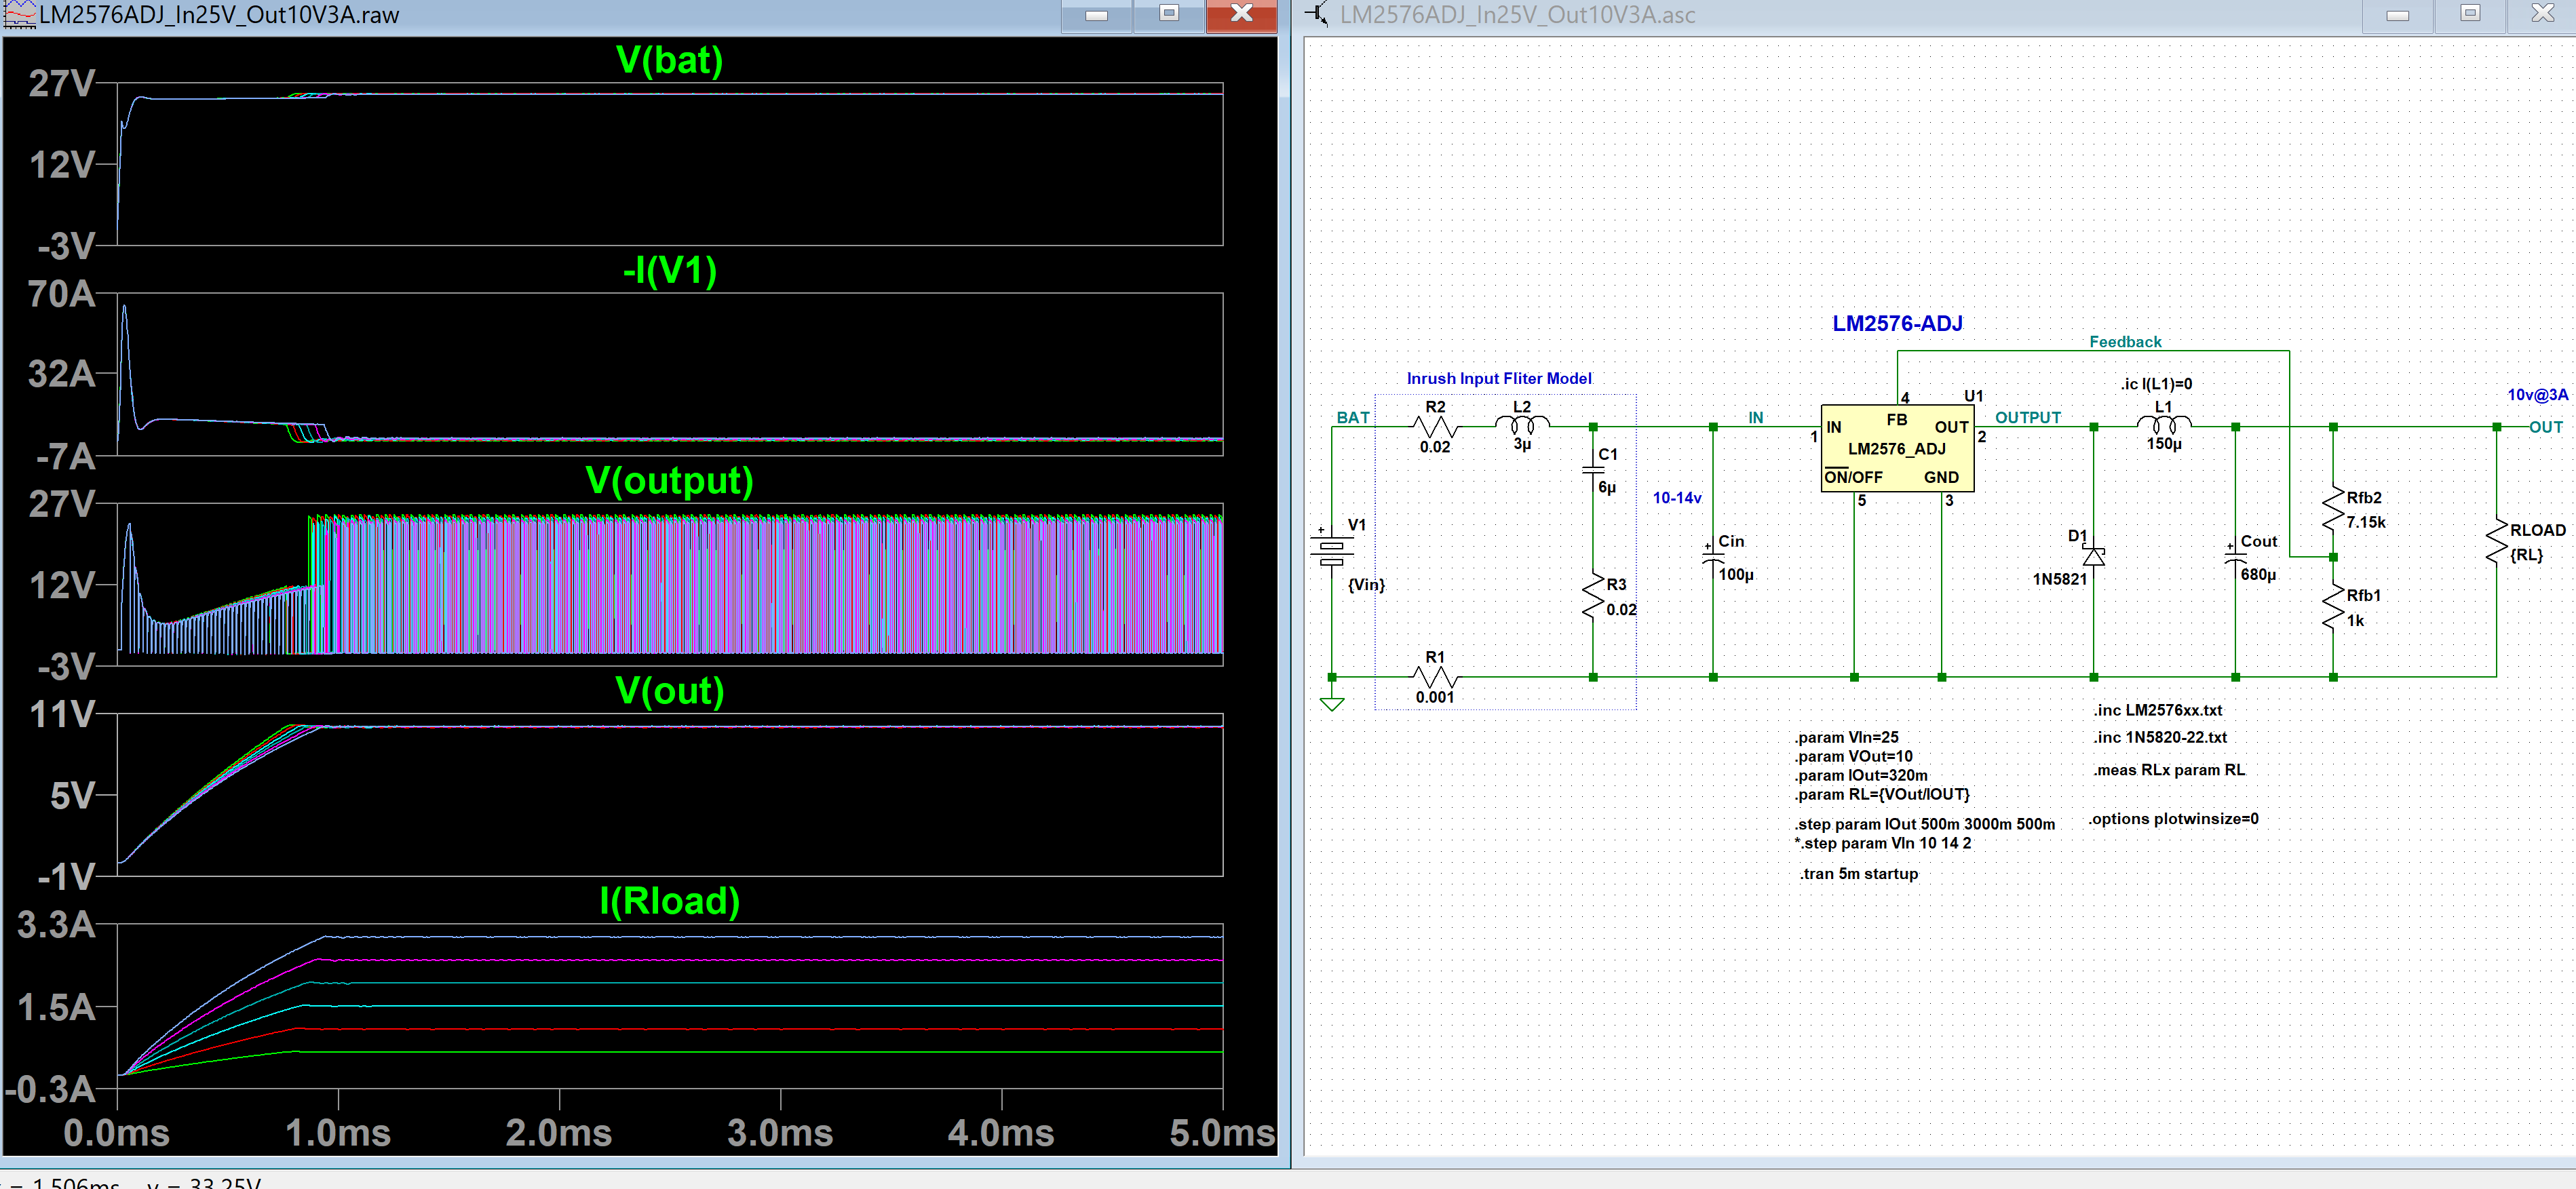Click the 11V axis label of V(out) pane
Screen dimensions: 2576x1189
click(62, 715)
